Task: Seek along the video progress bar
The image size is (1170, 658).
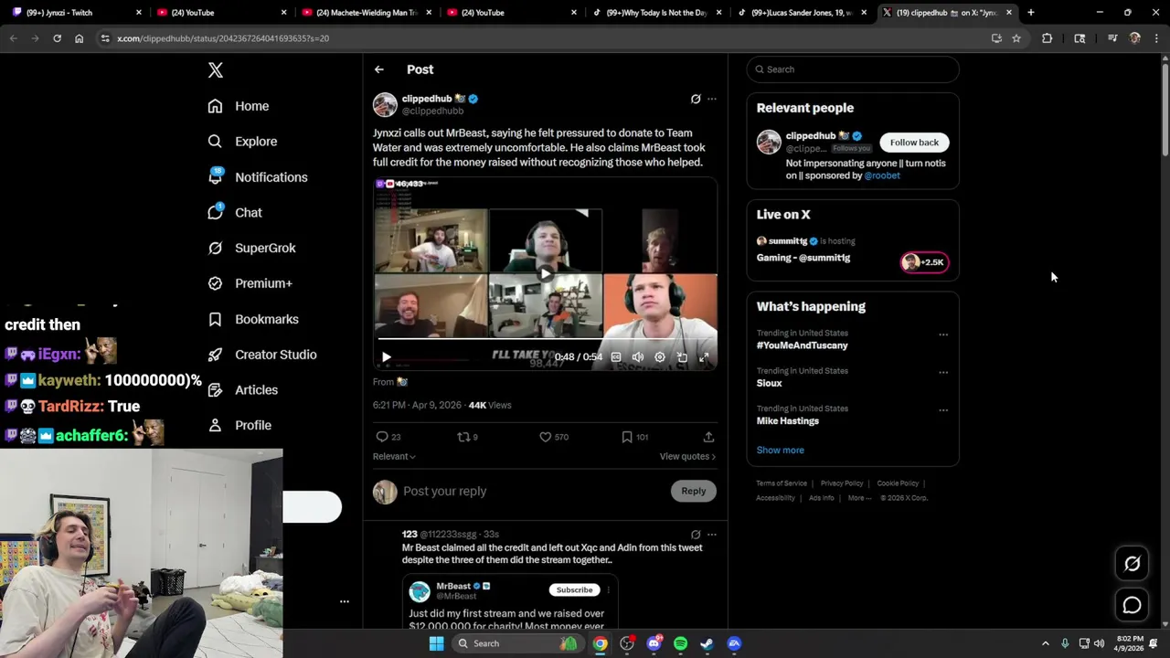Action: [545, 339]
